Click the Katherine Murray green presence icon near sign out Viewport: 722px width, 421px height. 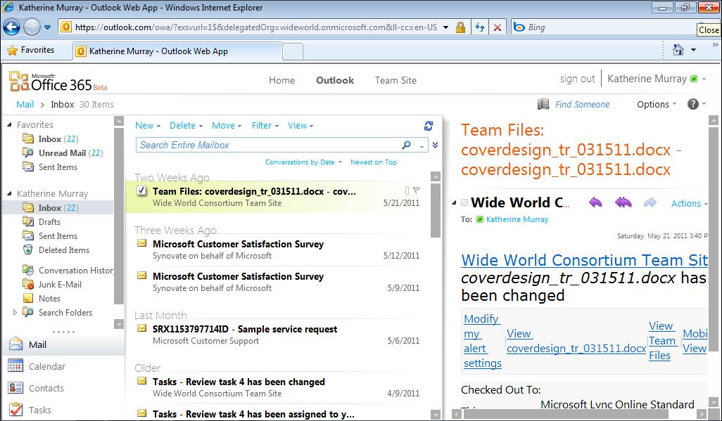click(694, 79)
